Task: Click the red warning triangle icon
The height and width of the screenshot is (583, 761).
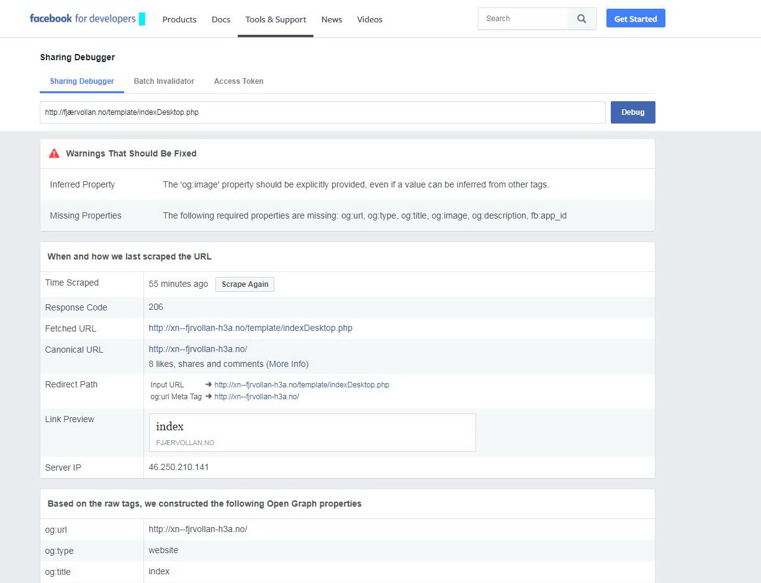Action: 55,153
